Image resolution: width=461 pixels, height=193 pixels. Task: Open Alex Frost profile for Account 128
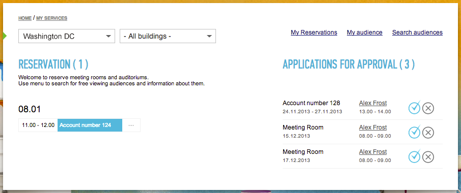(x=373, y=103)
